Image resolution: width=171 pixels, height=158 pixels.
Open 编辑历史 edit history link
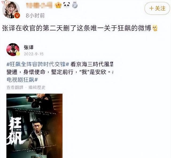pyautogui.click(x=37, y=87)
